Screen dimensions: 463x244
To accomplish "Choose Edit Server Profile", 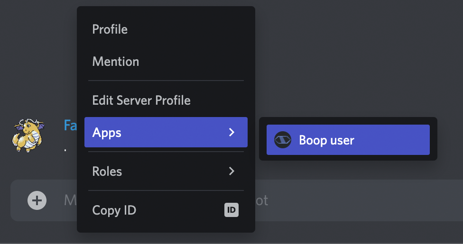I will tap(141, 100).
